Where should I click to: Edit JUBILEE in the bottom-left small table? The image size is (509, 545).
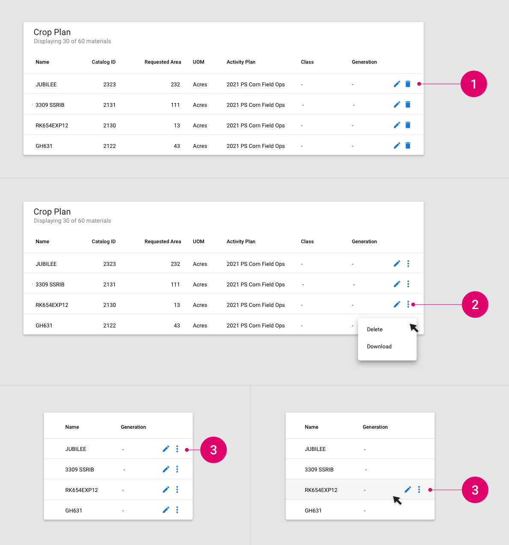coord(166,449)
